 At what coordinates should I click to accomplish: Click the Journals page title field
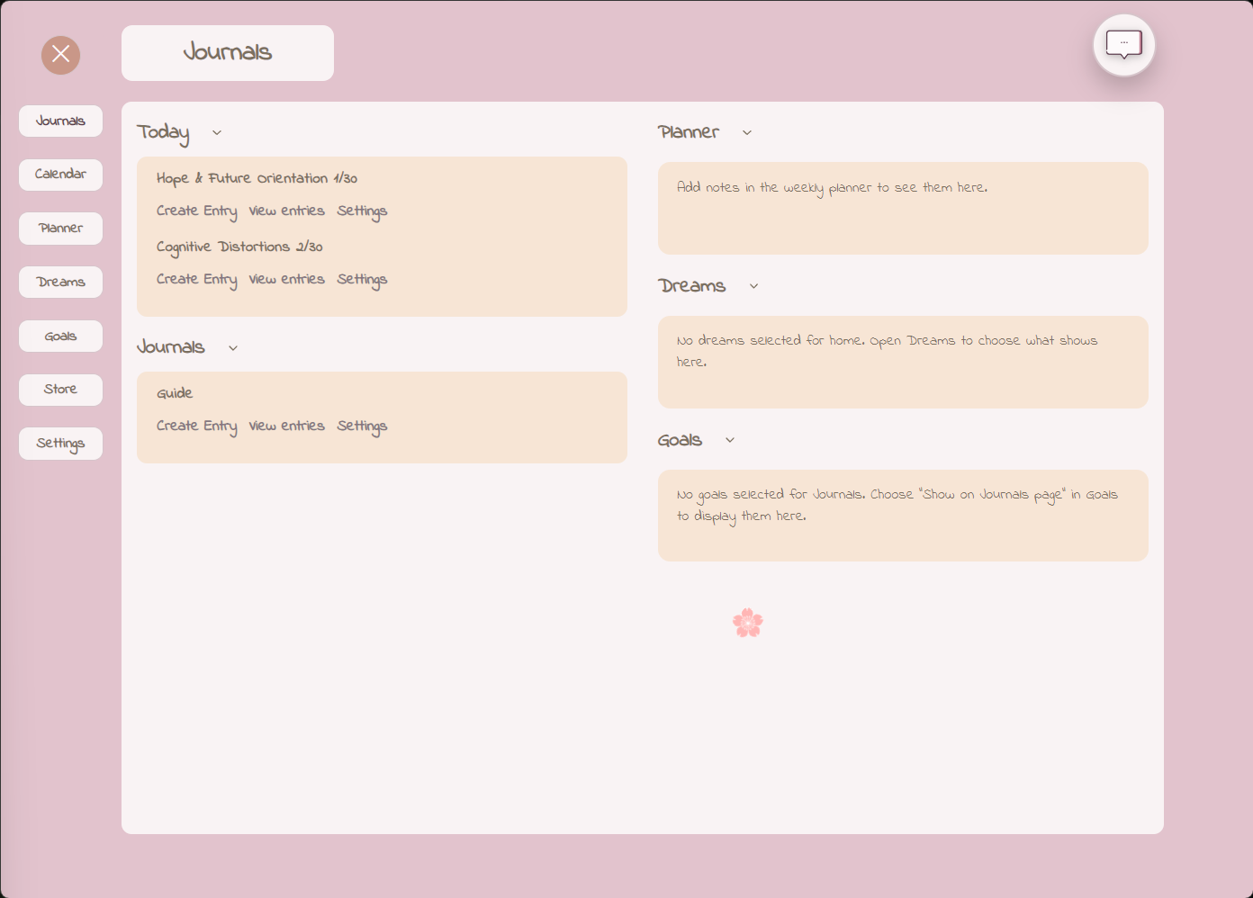coord(227,52)
